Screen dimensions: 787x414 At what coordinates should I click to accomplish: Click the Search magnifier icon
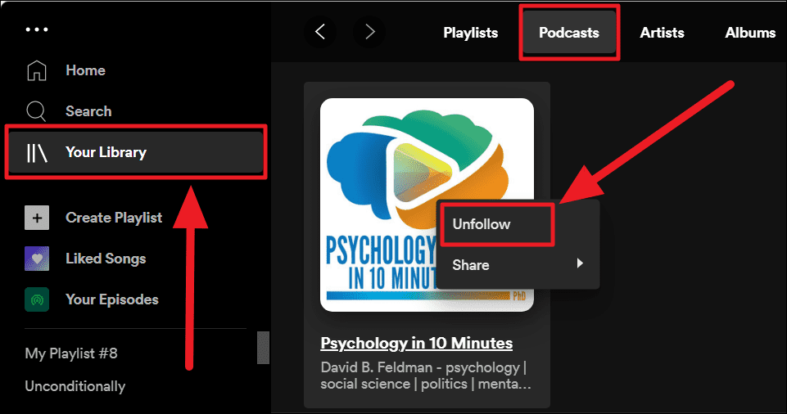tap(36, 111)
